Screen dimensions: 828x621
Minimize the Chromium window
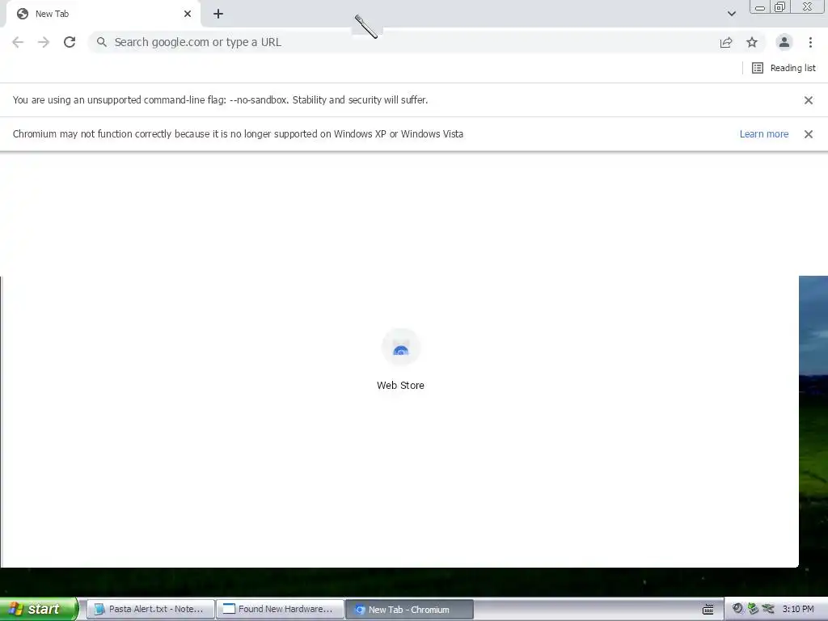(x=760, y=7)
